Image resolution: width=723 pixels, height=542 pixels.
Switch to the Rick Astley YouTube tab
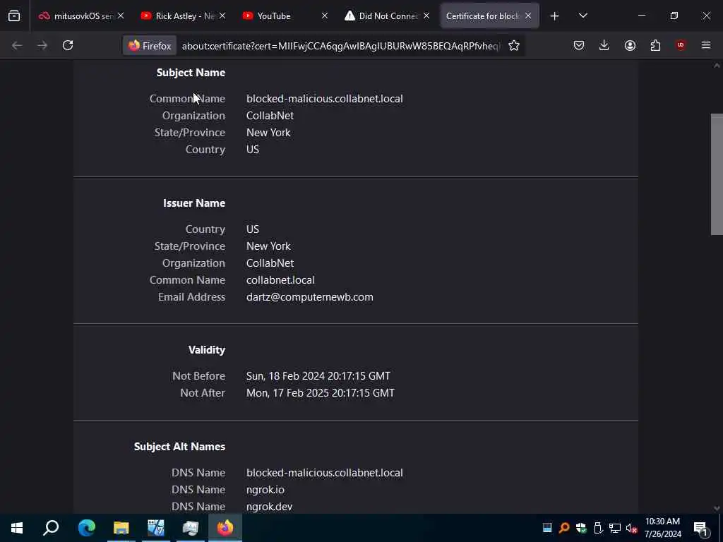[184, 16]
